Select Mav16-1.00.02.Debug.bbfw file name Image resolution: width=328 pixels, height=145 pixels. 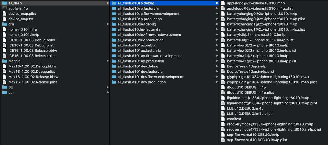coord(32,66)
